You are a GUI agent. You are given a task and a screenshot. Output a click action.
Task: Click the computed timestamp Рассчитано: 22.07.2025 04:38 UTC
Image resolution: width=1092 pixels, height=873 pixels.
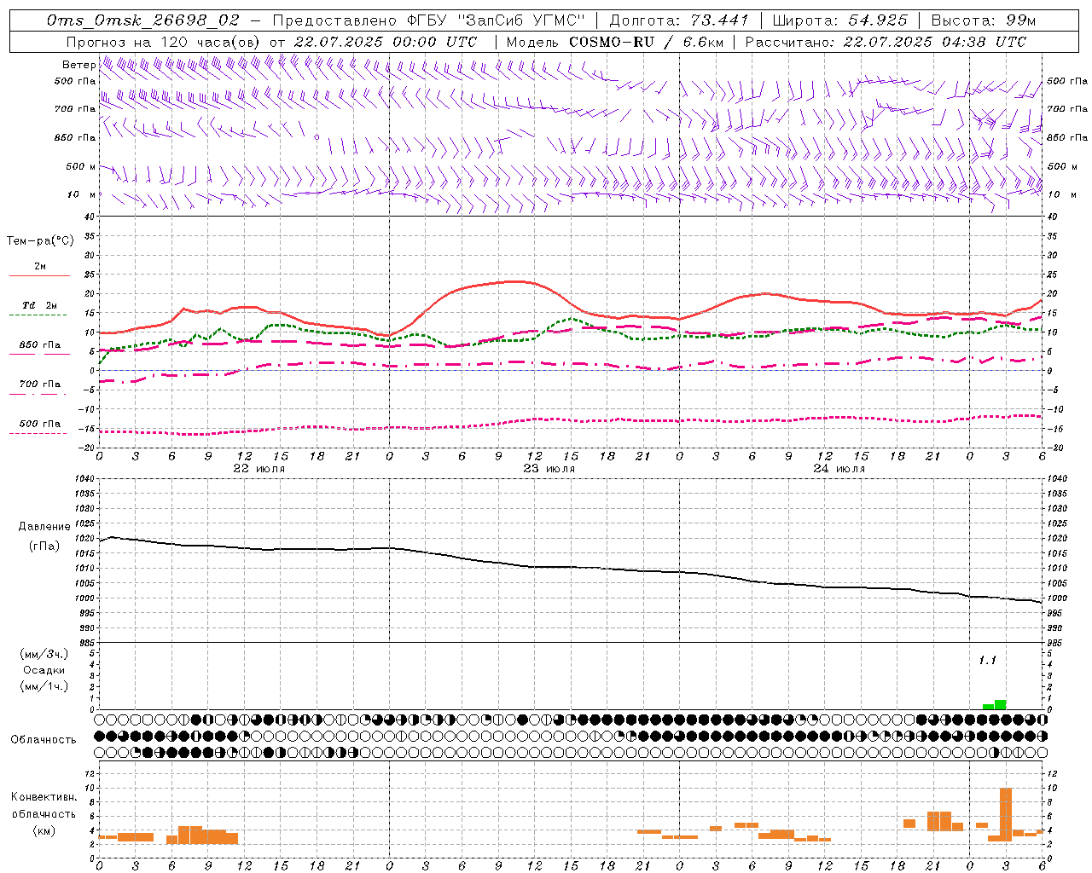886,42
